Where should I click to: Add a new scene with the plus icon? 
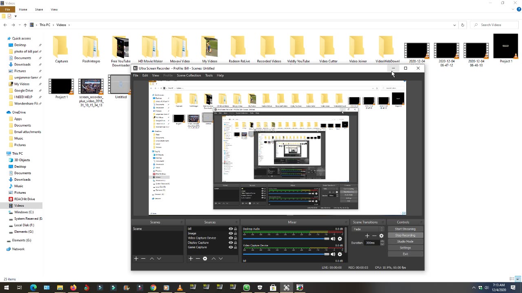click(x=136, y=259)
